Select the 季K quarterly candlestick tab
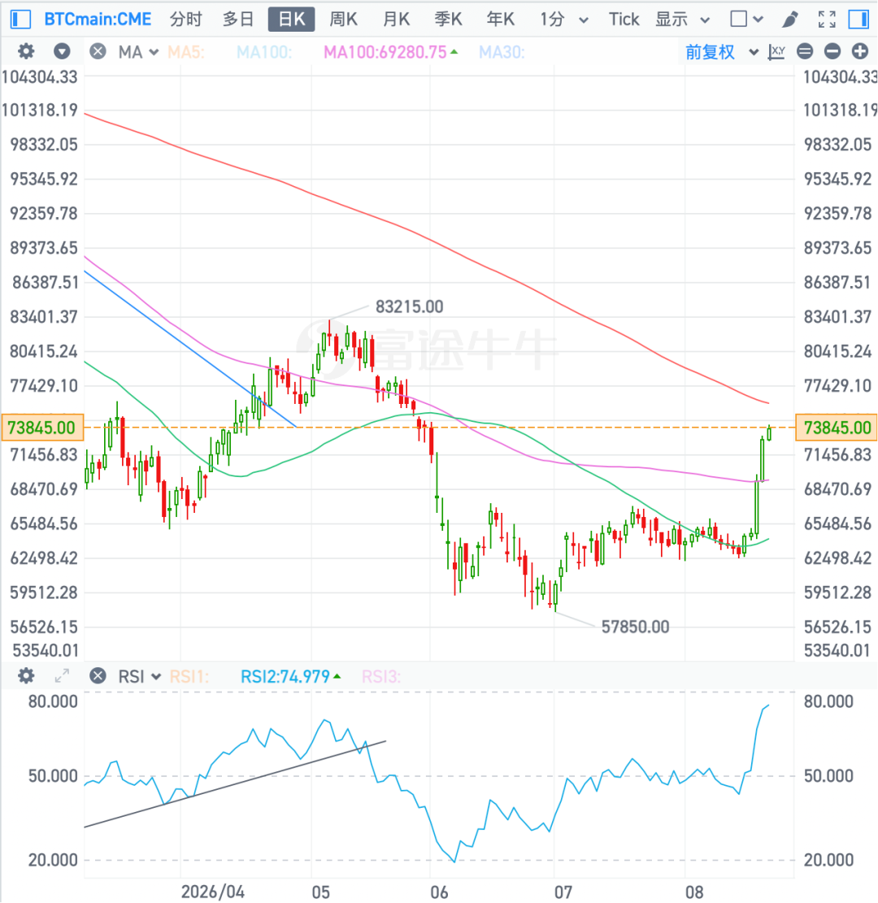This screenshot has width=878, height=903. 448,19
